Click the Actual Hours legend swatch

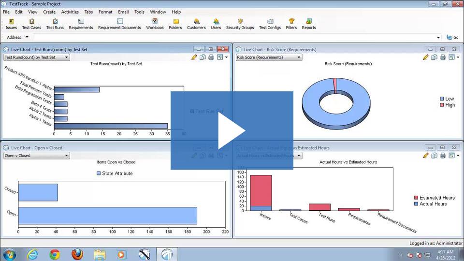416,204
